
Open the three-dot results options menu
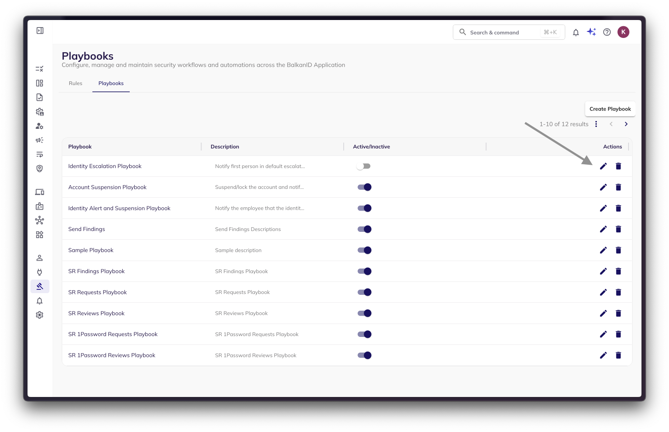tap(596, 124)
